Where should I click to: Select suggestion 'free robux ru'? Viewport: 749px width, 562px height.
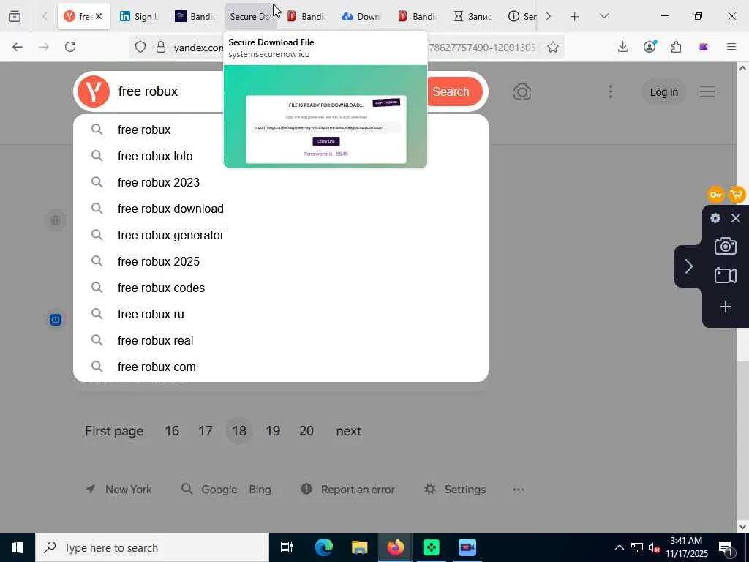coord(281,314)
